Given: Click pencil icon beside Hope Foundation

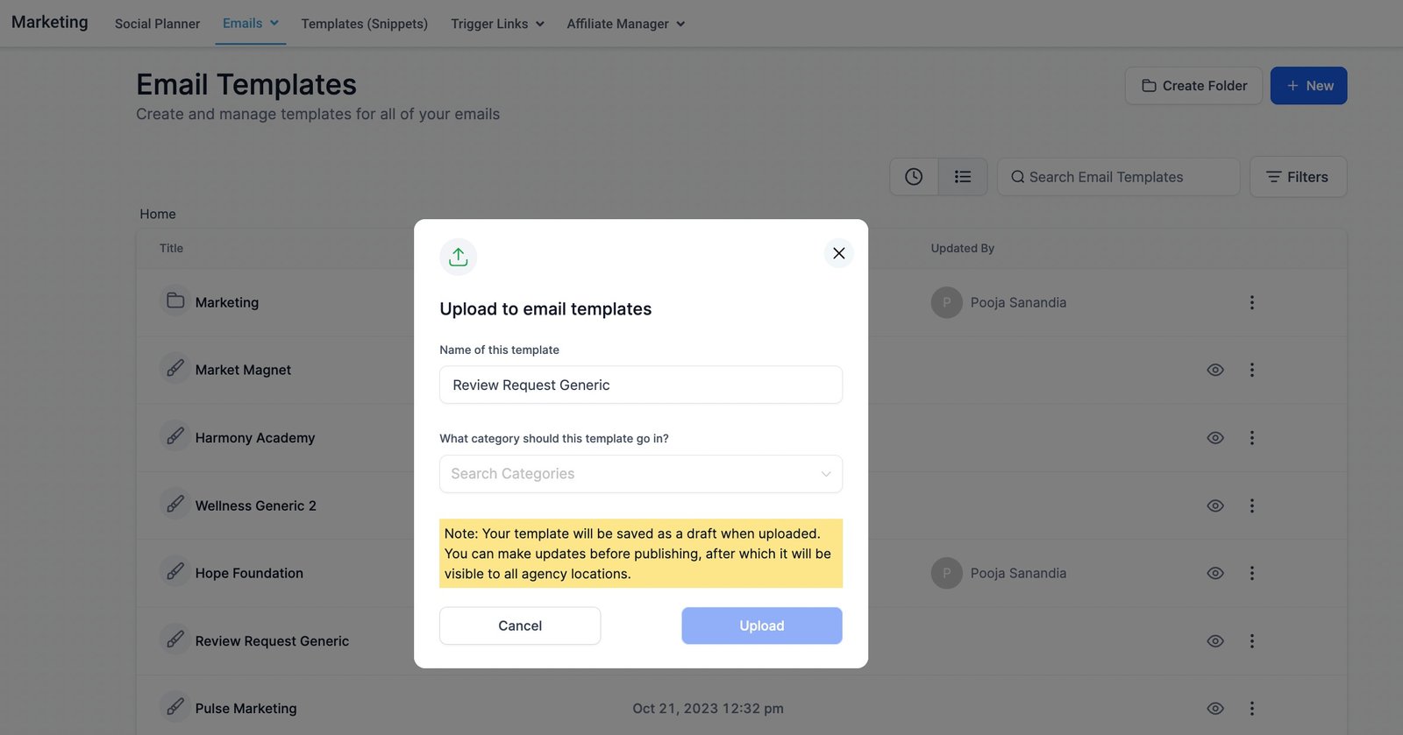Looking at the screenshot, I should tap(175, 572).
